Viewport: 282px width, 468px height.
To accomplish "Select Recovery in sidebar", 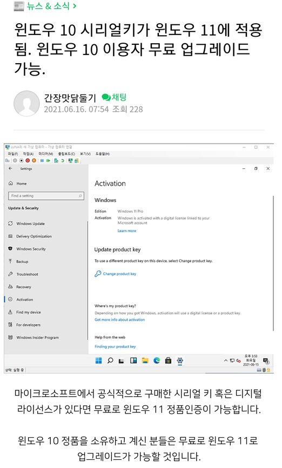I will (19, 287).
